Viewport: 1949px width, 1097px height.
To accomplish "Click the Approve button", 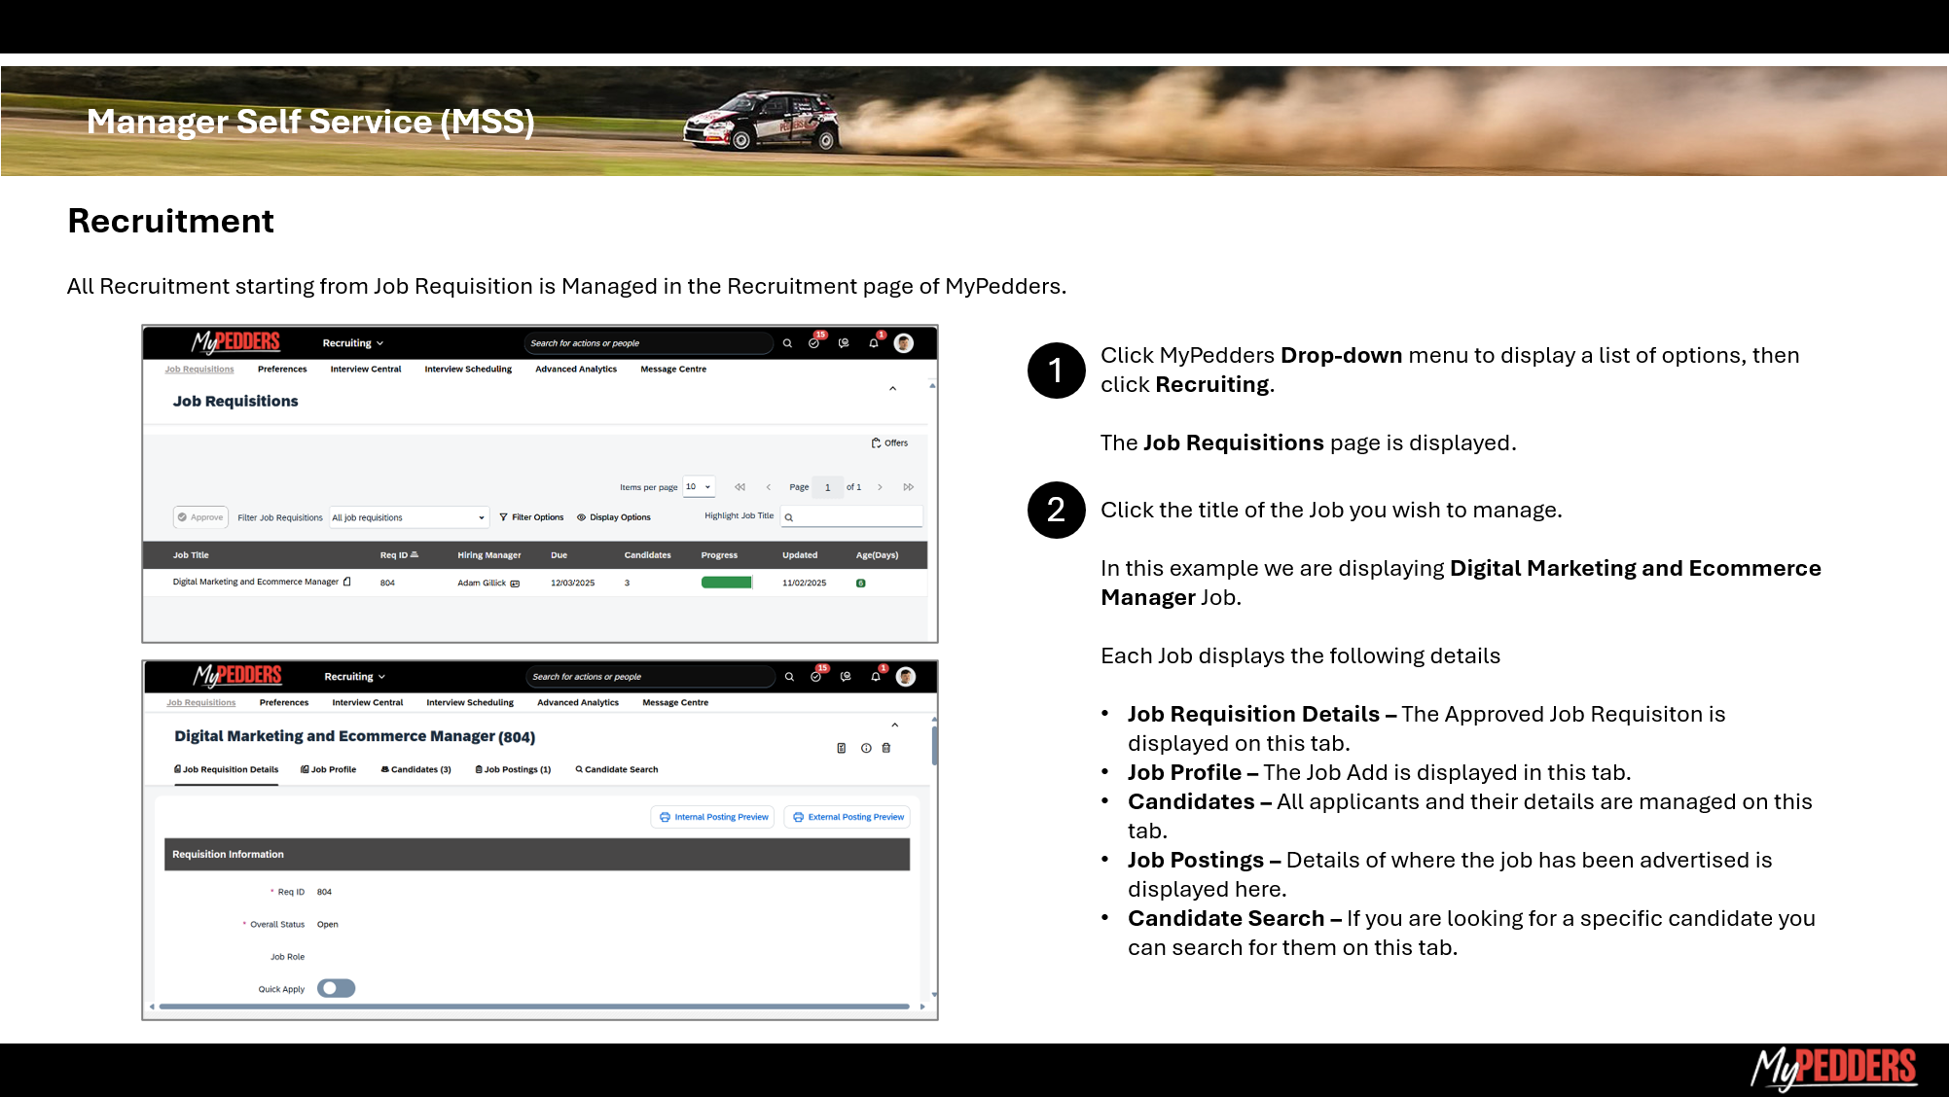I will coord(200,517).
